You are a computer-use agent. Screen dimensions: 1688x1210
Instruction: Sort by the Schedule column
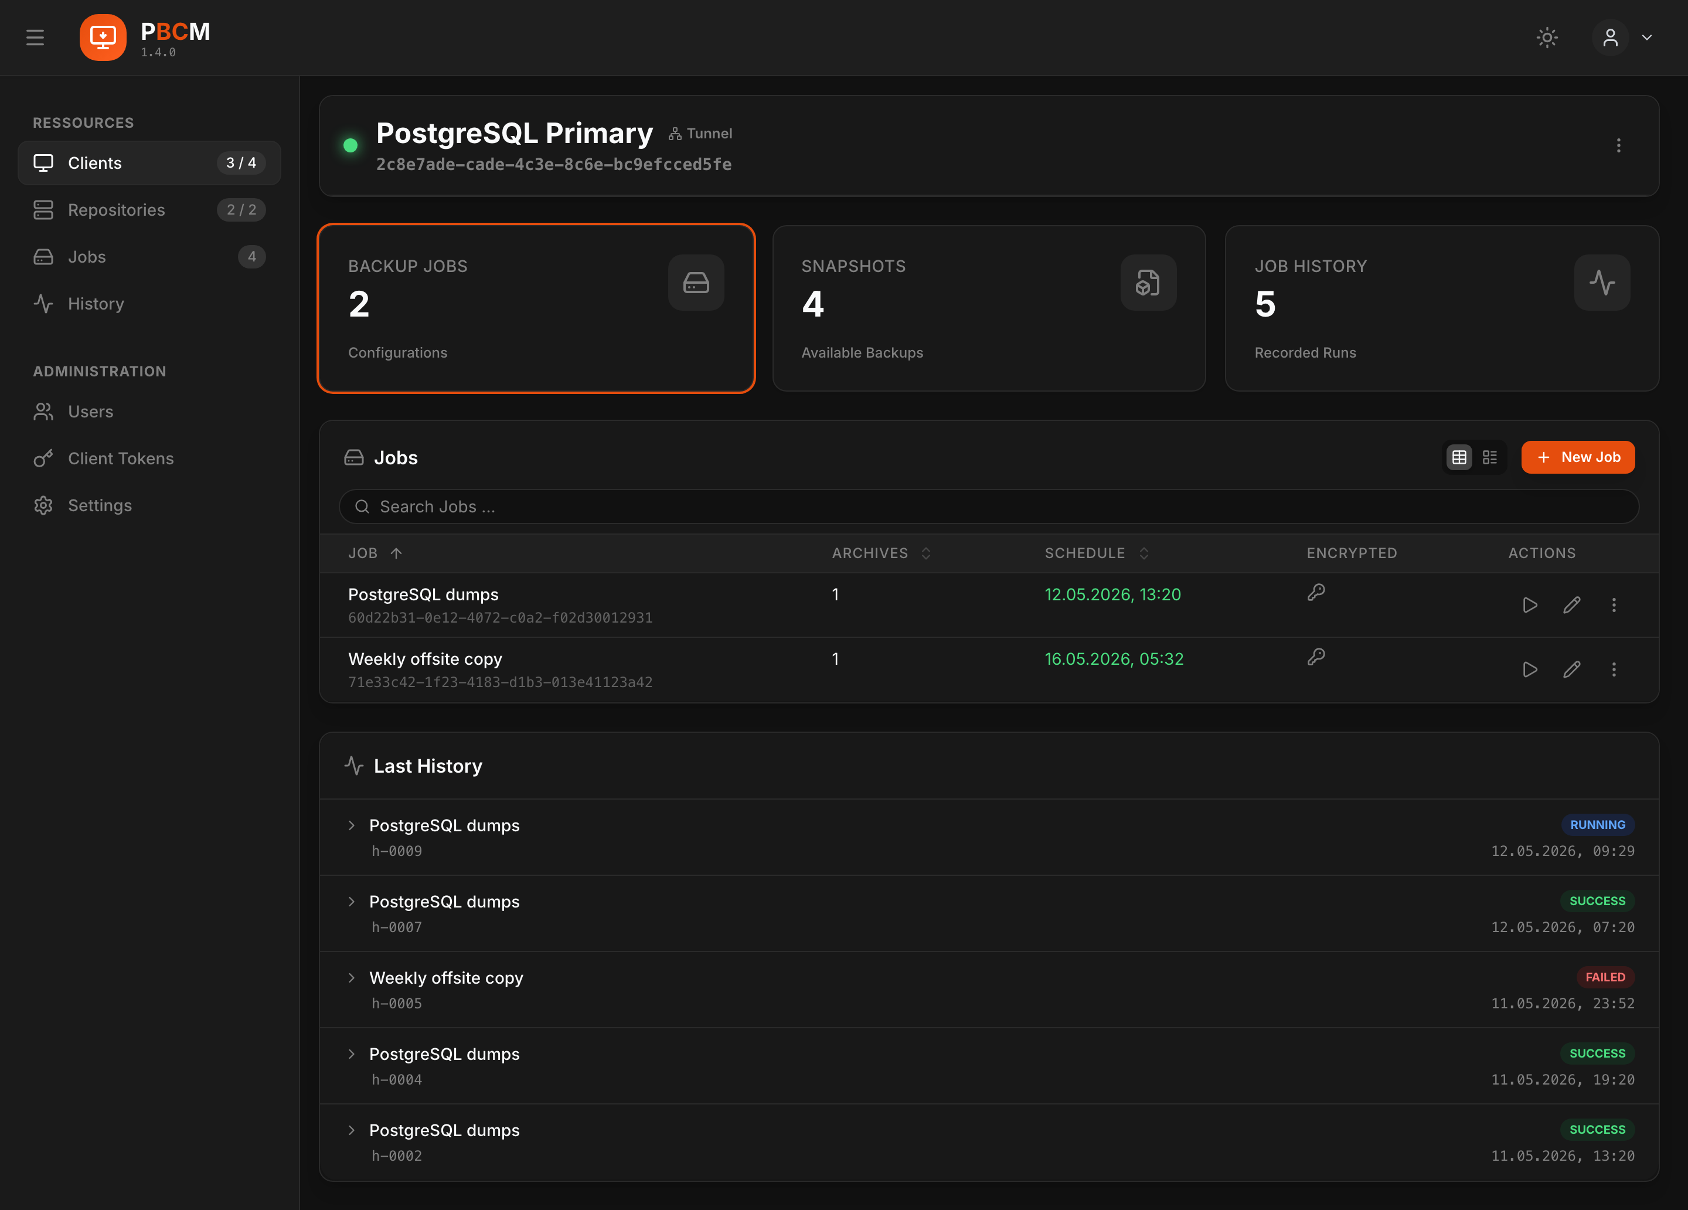[1097, 553]
